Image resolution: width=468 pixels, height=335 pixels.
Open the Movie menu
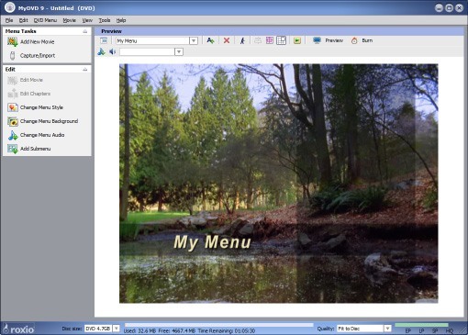[69, 20]
